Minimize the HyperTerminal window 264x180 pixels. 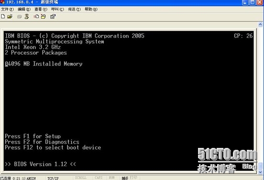pyautogui.click(x=245, y=2)
